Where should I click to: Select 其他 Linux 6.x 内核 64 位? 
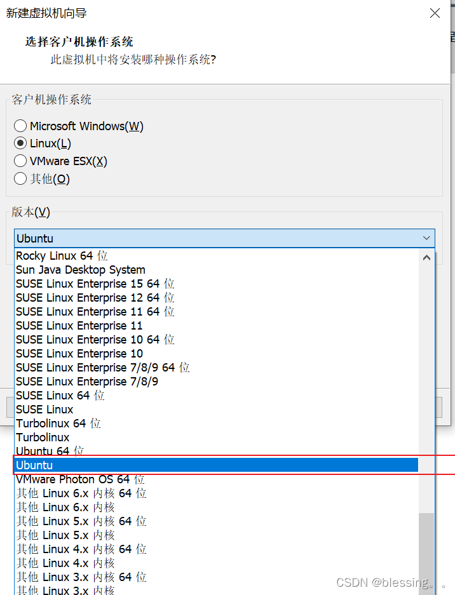tap(217, 493)
